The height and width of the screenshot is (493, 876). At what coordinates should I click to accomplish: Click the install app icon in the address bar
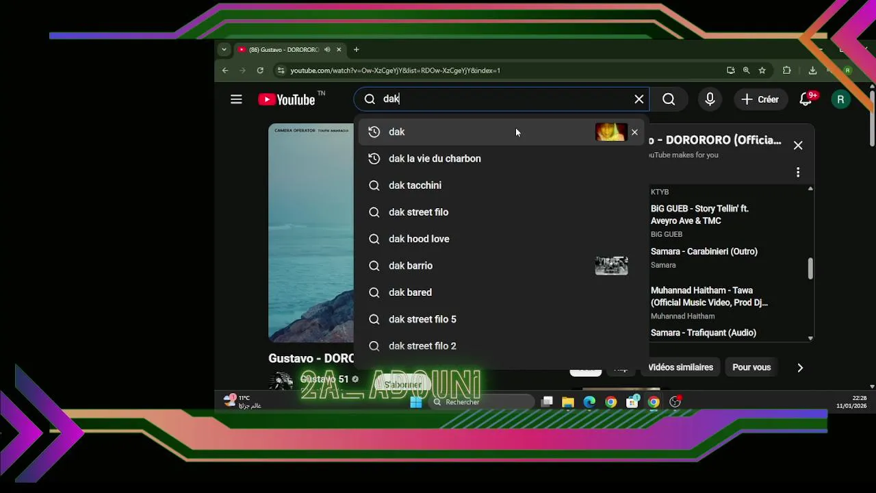point(731,70)
